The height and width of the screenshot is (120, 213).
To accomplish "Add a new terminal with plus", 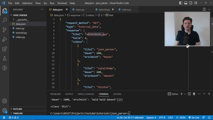I will point(181,94).
